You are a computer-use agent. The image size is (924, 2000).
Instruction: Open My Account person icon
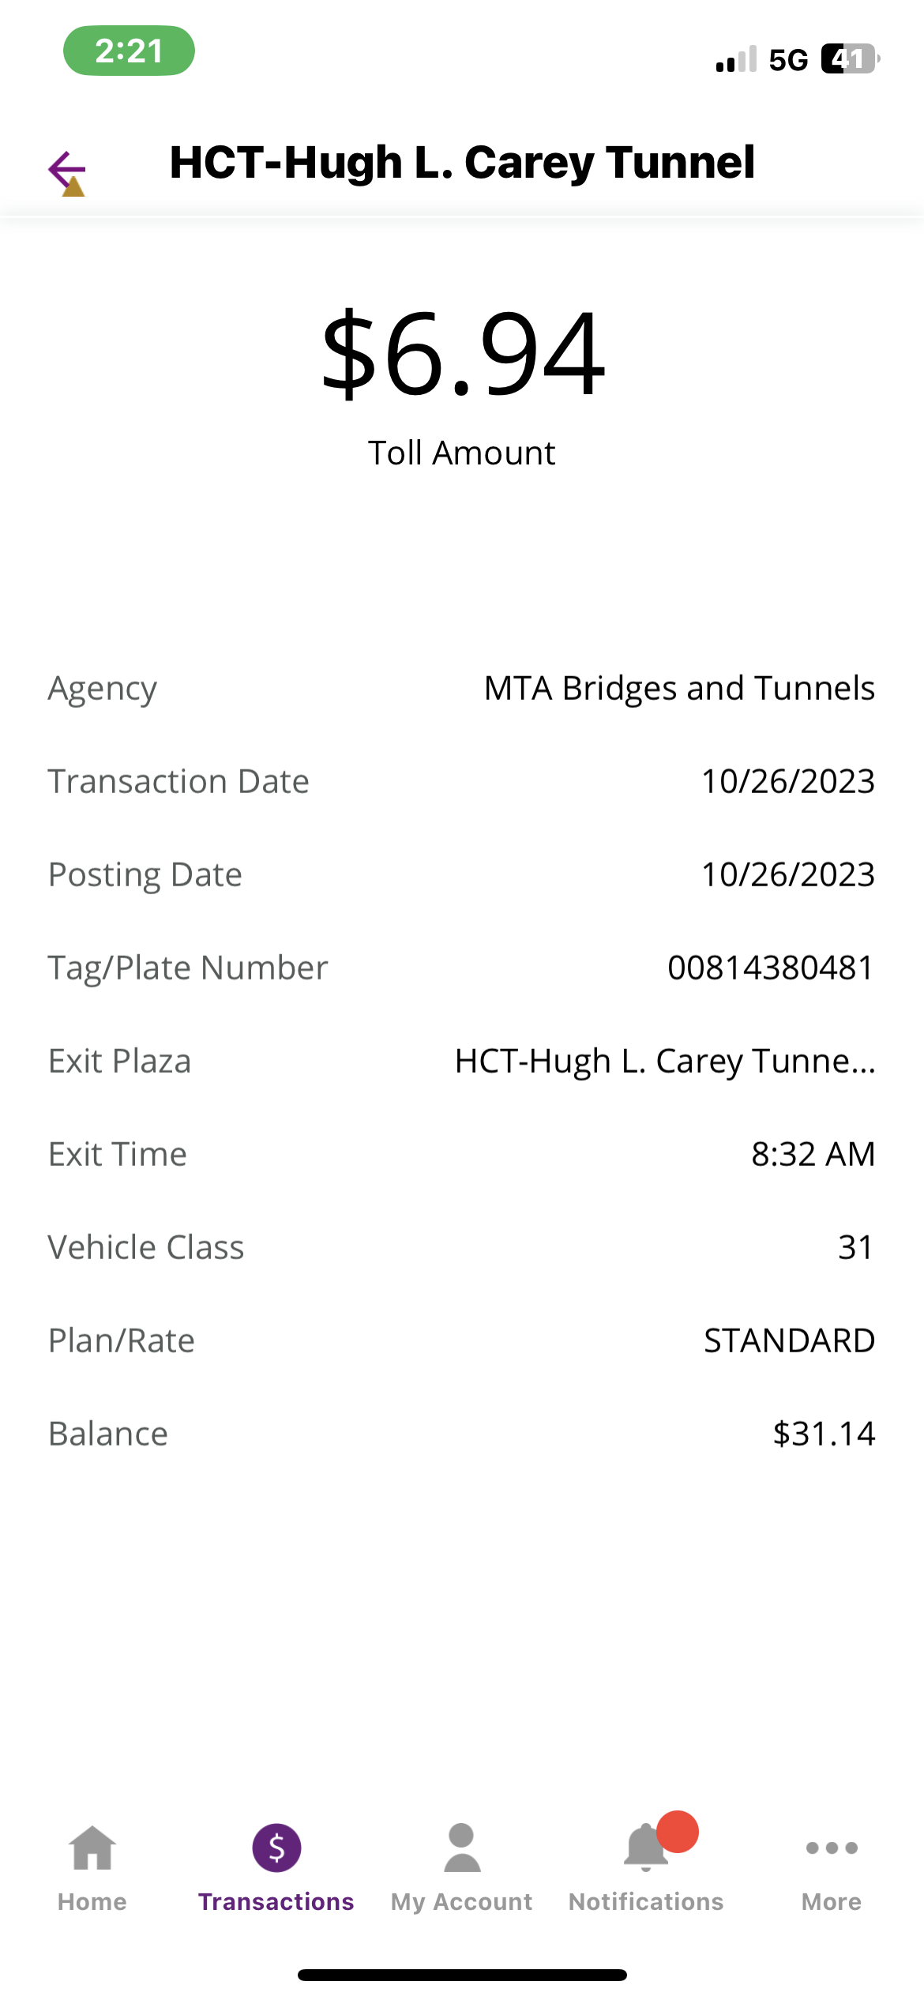[462, 1848]
